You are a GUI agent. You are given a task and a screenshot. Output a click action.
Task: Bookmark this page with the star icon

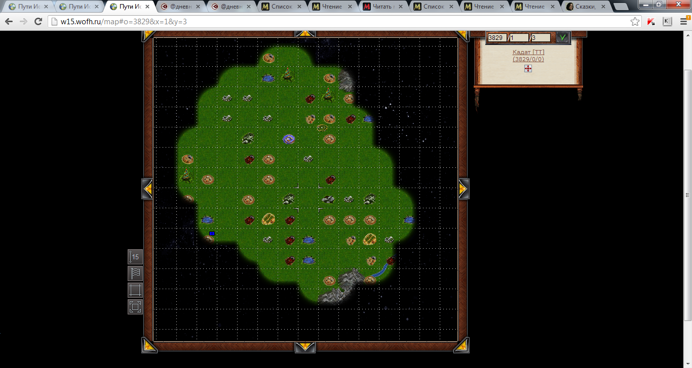pos(635,22)
